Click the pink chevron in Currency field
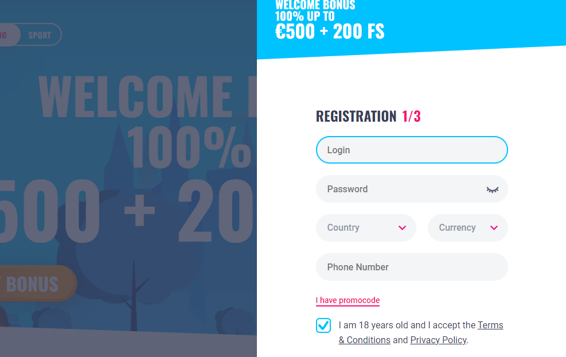This screenshot has height=357, width=566. (494, 228)
